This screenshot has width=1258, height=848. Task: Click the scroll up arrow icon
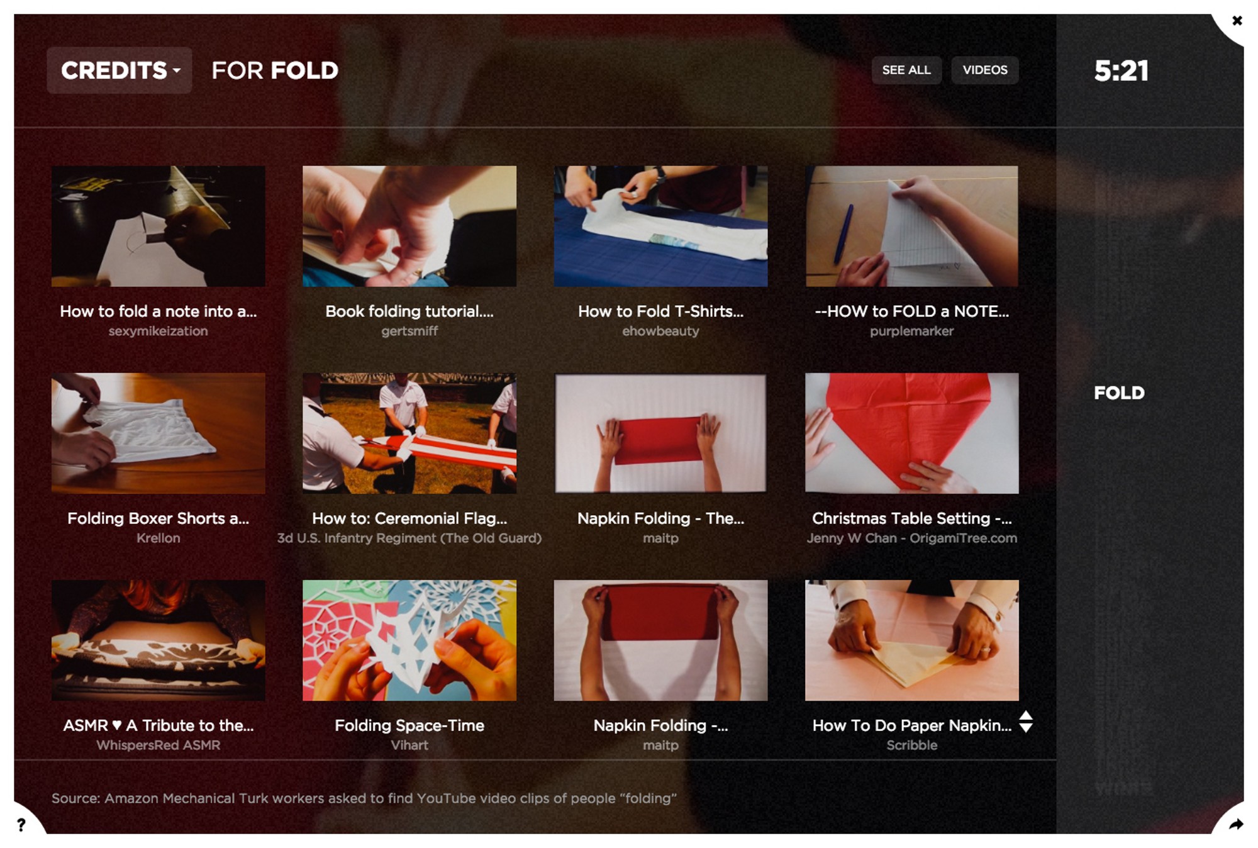(x=1025, y=715)
